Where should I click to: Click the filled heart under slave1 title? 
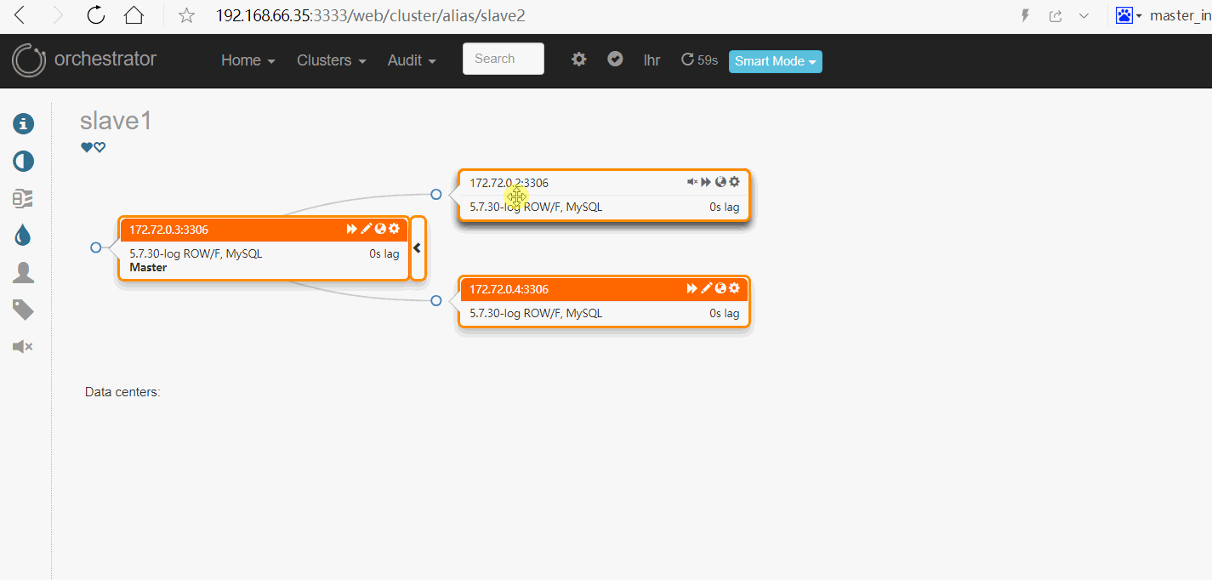[86, 146]
